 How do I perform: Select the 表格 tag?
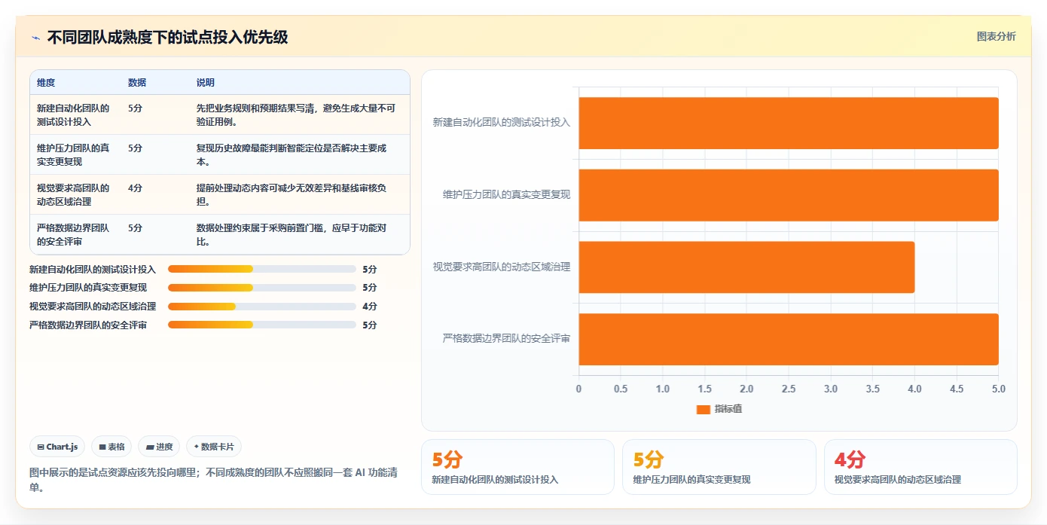pos(111,447)
